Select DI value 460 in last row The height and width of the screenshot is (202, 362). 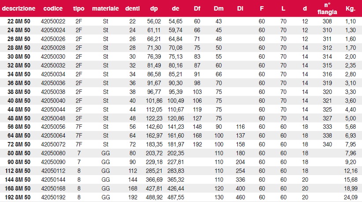(240, 198)
